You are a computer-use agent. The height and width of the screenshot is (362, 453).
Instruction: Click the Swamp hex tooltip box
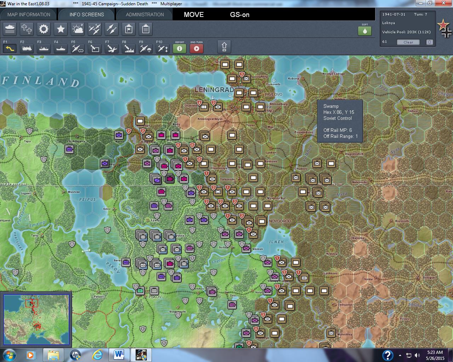click(x=340, y=121)
